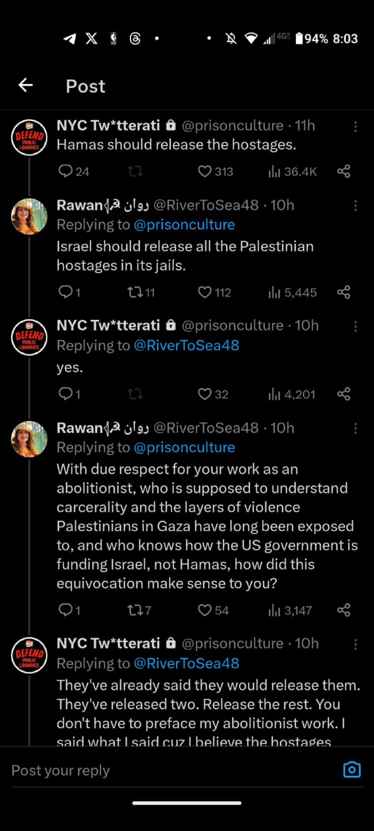Viewport: 374px width, 831px height.
Task: Open the @RiverToSea48 link above "yes."
Action: tap(186, 345)
